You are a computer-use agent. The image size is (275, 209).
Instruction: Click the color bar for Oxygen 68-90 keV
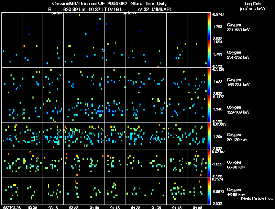pos(209,163)
